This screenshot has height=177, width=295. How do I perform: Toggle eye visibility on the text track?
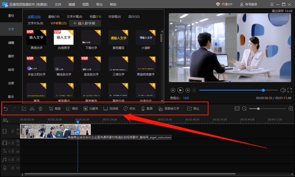tap(18, 151)
